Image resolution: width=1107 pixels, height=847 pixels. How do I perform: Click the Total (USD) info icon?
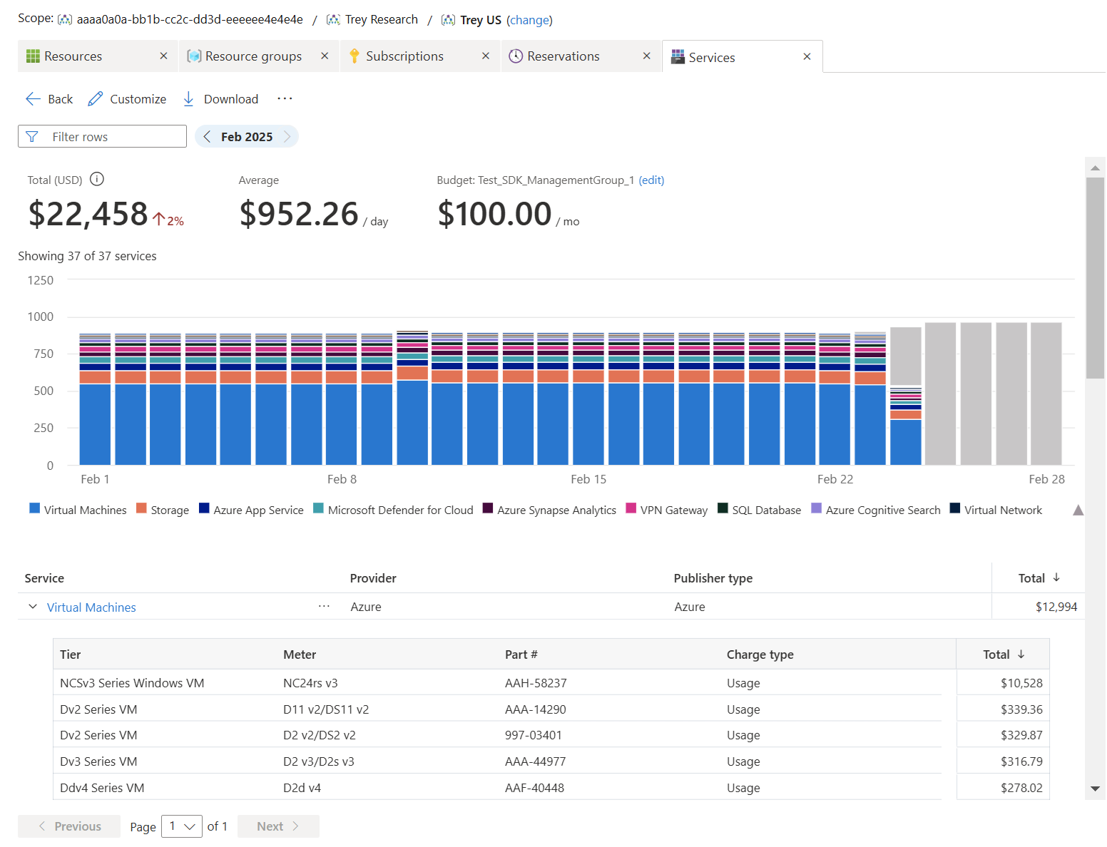[x=97, y=179]
